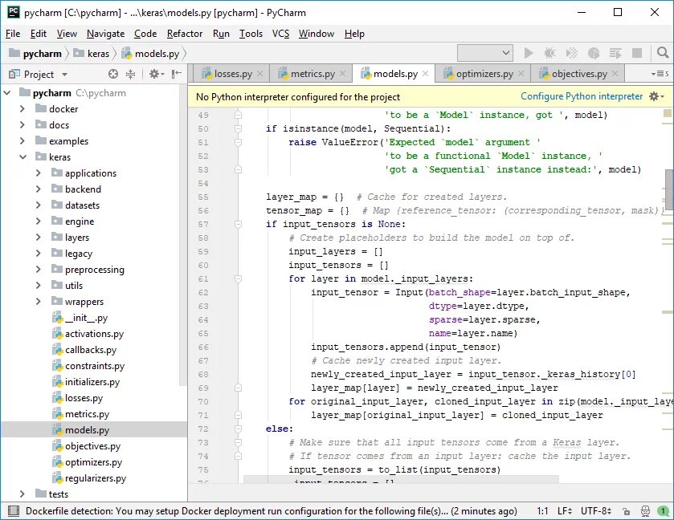Open run configuration dropdown
Image resolution: width=674 pixels, height=520 pixels.
485,53
